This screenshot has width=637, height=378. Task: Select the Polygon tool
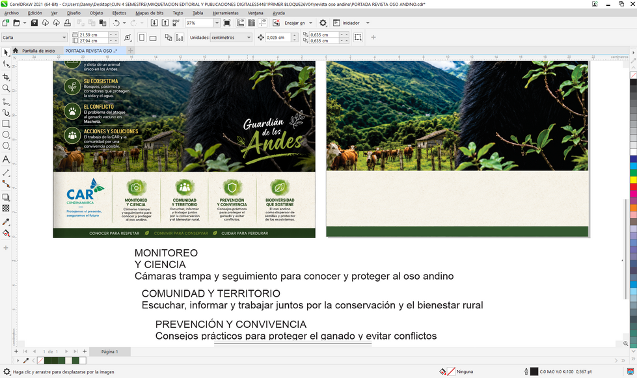[x=6, y=146]
